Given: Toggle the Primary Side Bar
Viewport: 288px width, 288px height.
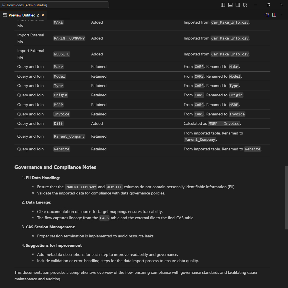Looking at the screenshot, I should 223,5.
